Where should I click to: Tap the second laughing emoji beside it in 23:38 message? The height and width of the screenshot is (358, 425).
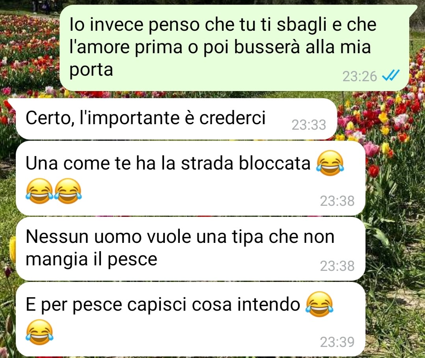68,191
